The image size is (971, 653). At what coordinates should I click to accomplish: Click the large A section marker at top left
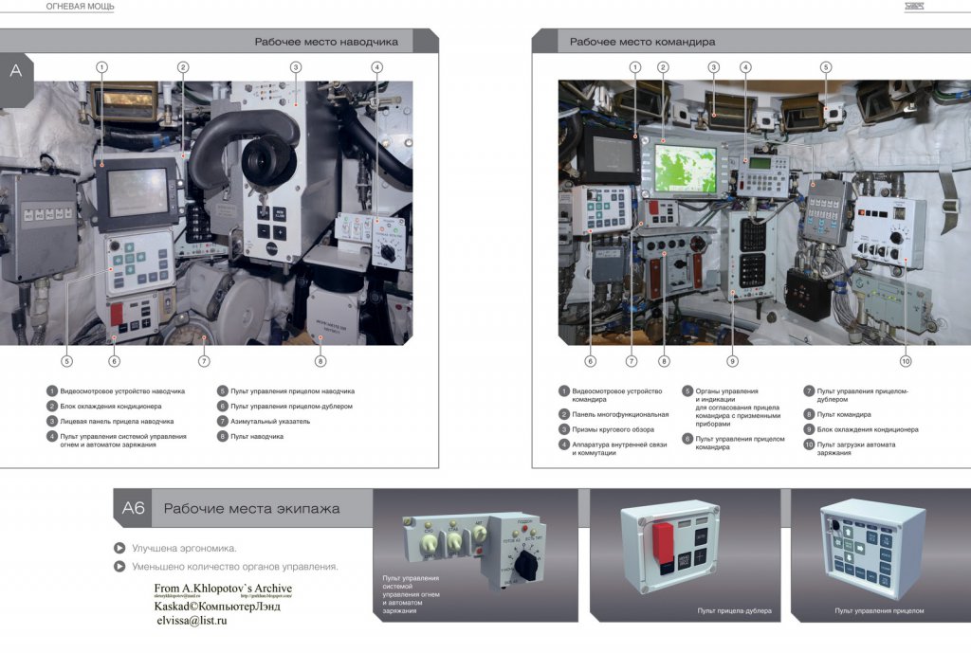pos(15,71)
